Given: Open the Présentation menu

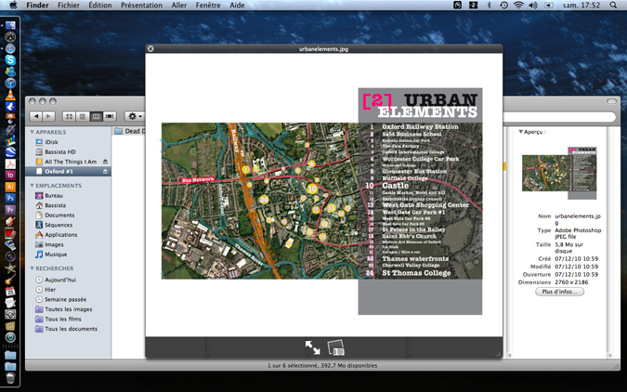Looking at the screenshot, I should pyautogui.click(x=141, y=6).
